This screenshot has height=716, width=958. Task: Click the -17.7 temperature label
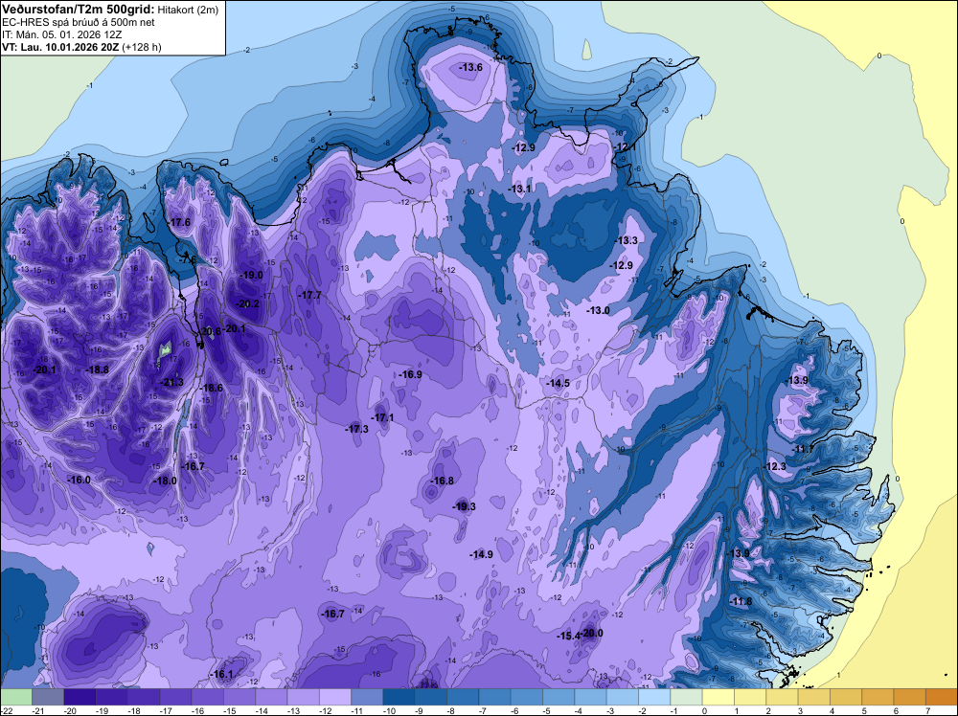(309, 296)
